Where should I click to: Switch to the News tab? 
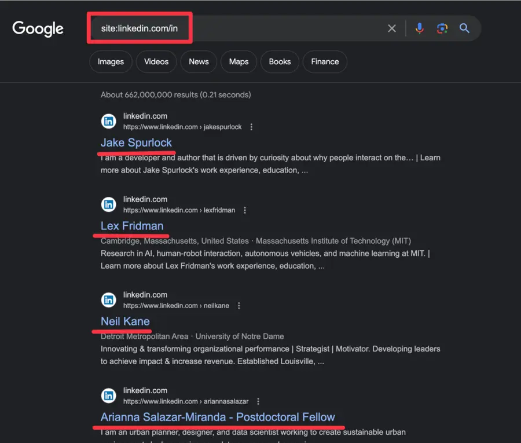(199, 61)
